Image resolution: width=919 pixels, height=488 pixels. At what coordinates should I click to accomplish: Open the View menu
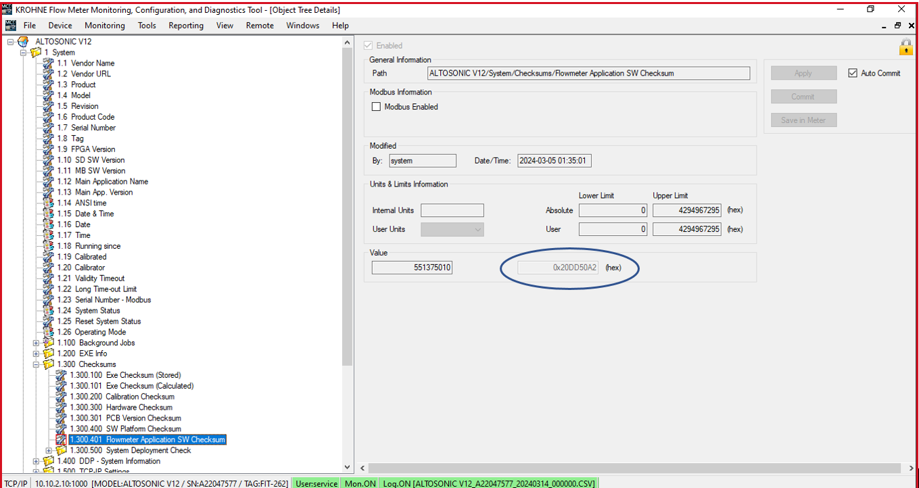(x=225, y=26)
